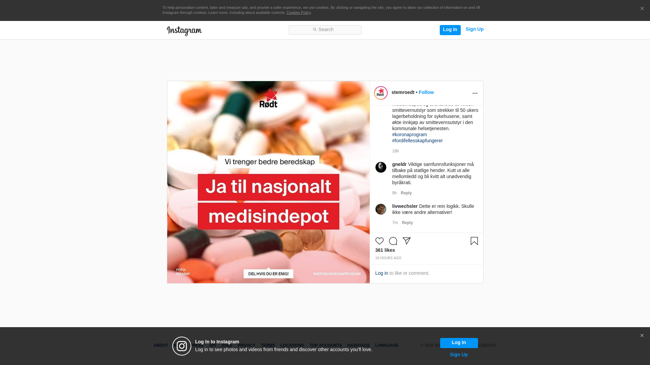Viewport: 650px width, 365px height.
Task: Open the three-dot post options menu
Action: click(x=475, y=93)
